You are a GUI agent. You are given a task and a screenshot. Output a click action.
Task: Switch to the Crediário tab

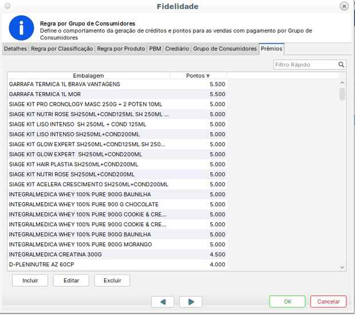pyautogui.click(x=177, y=49)
